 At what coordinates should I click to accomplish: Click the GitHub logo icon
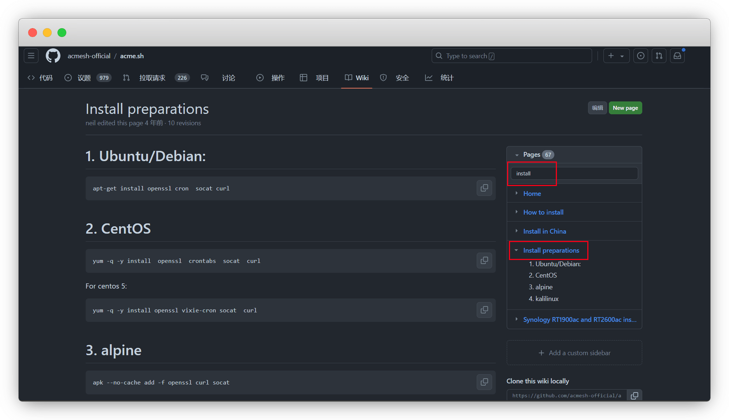[x=53, y=56]
